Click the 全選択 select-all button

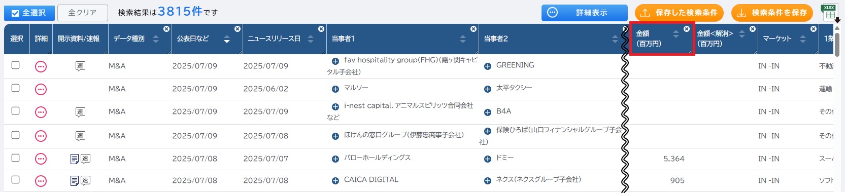click(29, 13)
